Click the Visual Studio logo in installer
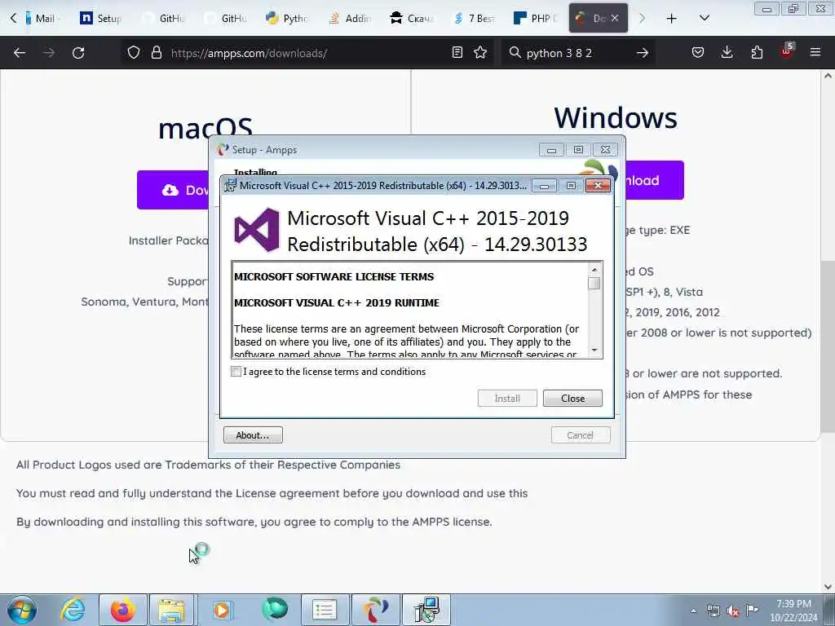 coord(257,230)
